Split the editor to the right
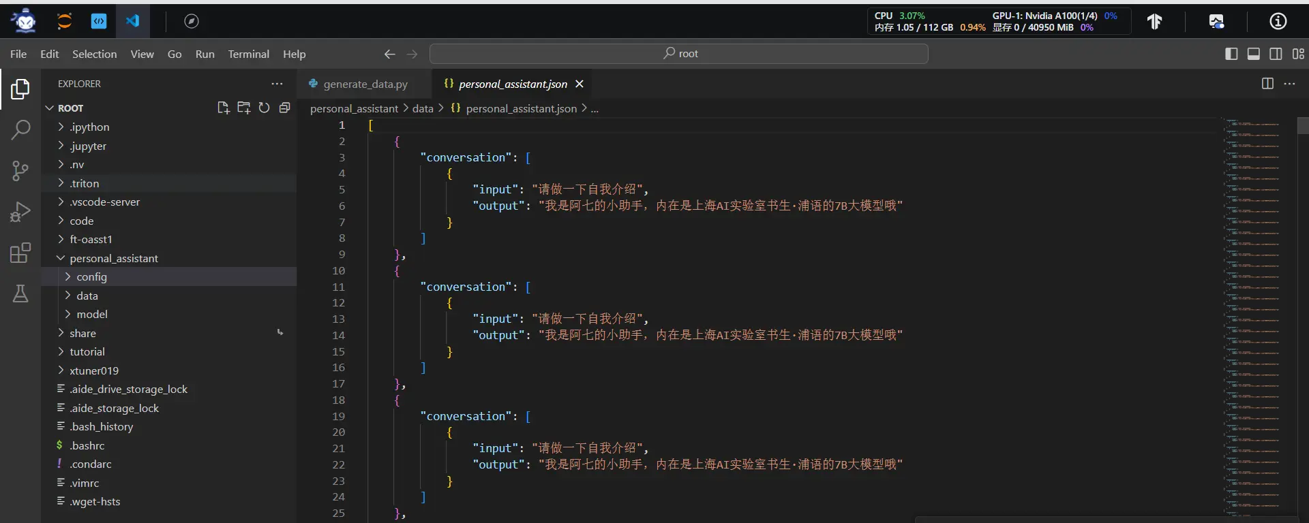Screen dimensions: 1309x523 1267,84
